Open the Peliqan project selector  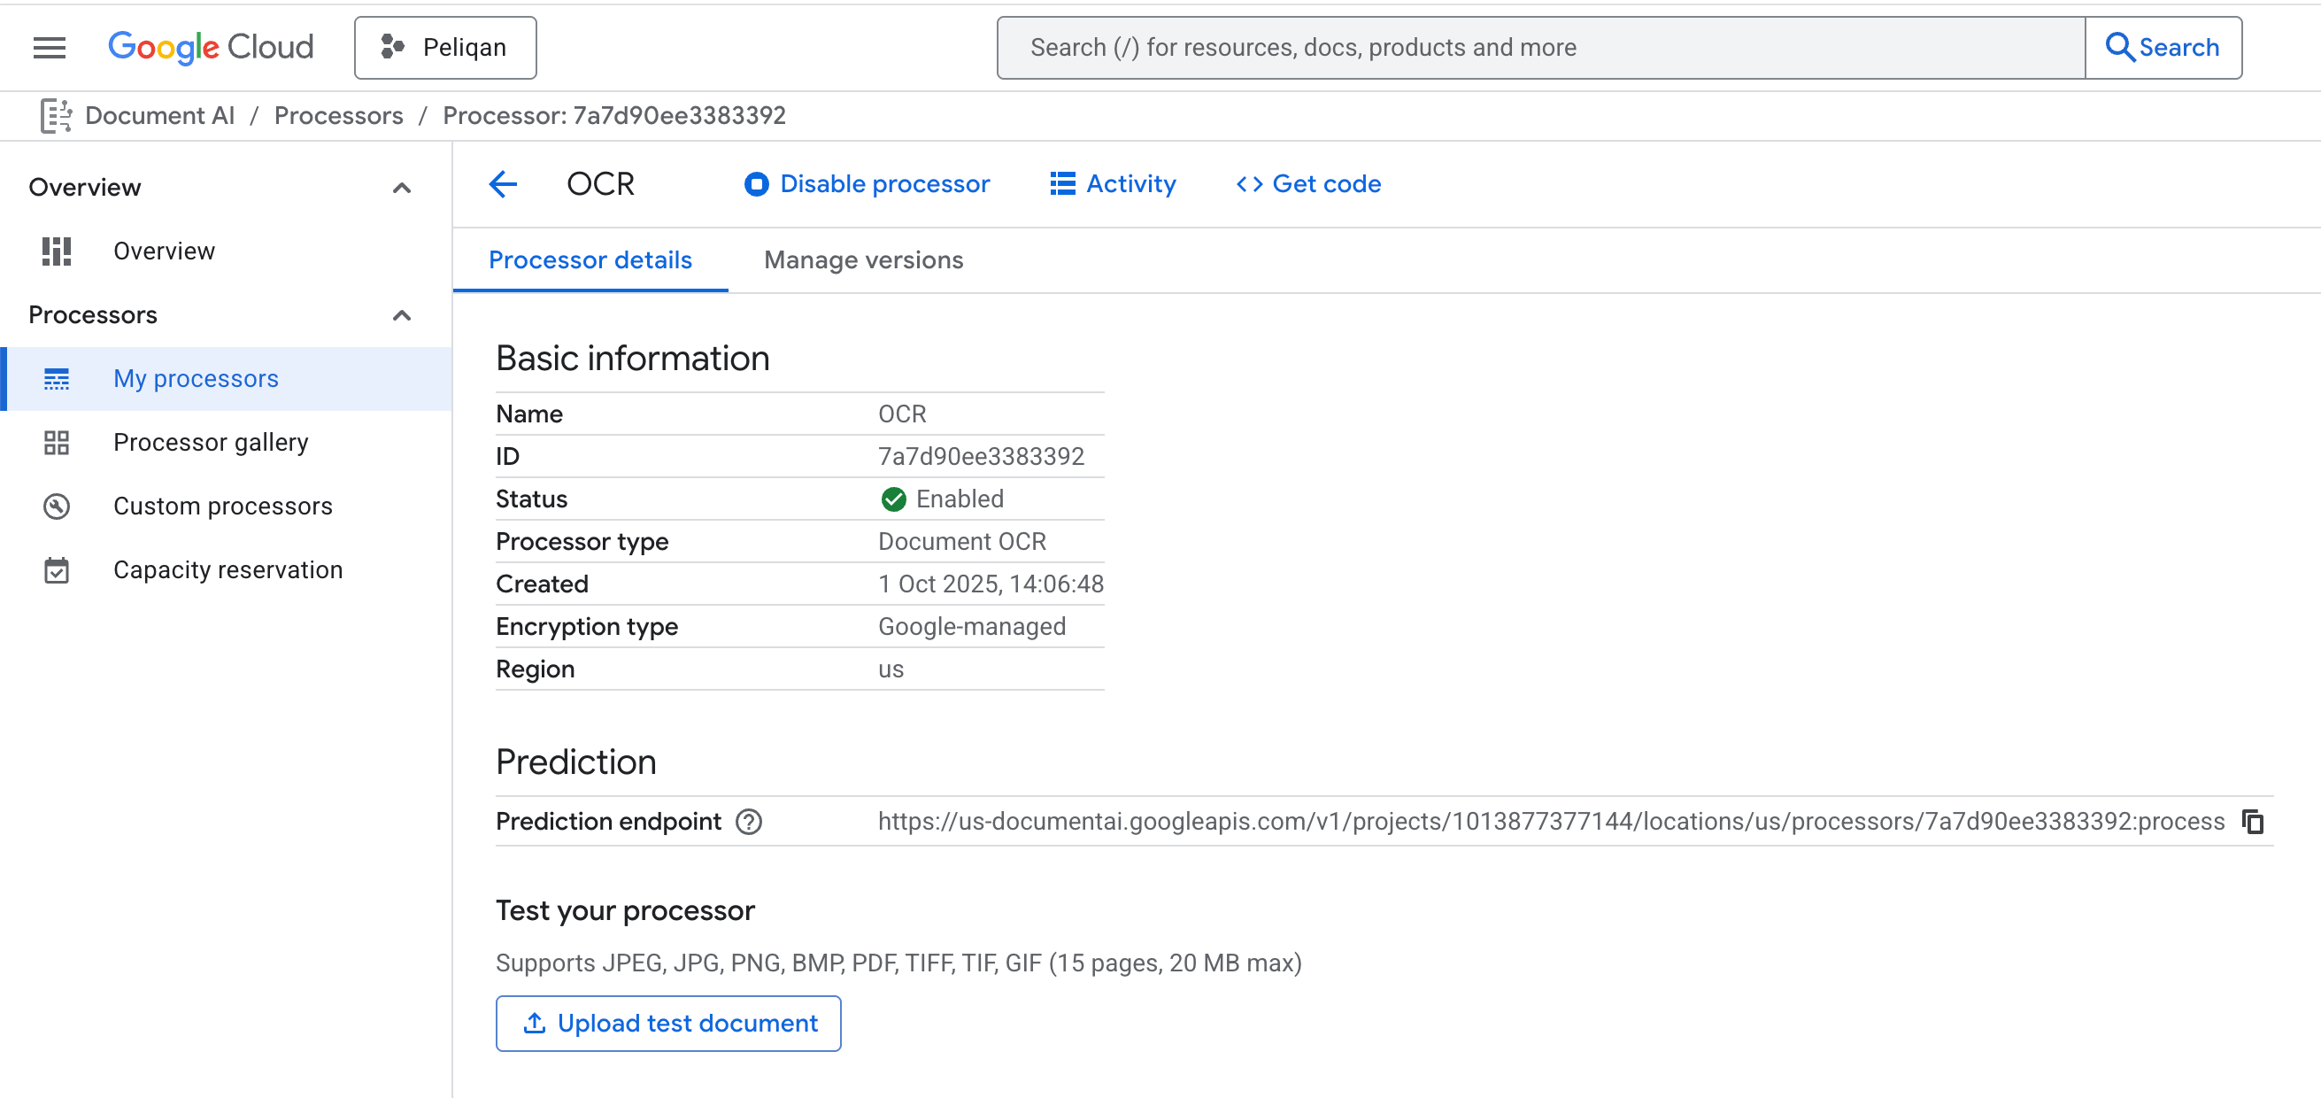coord(445,47)
